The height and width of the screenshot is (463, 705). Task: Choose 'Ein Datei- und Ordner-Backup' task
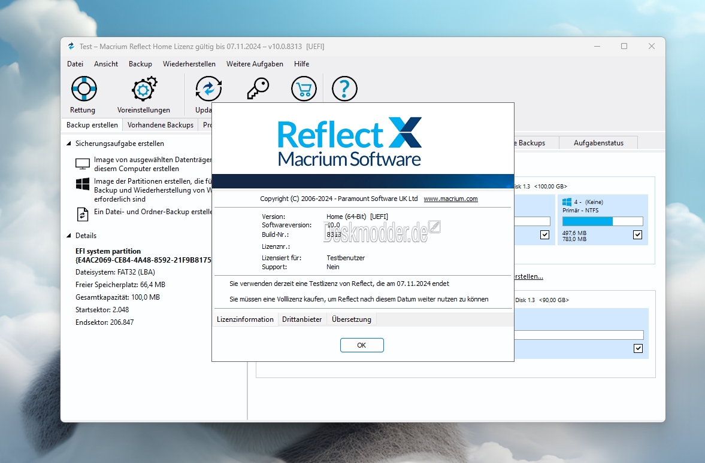coord(153,212)
